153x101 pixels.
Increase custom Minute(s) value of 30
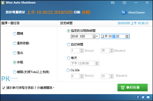pos(112,49)
